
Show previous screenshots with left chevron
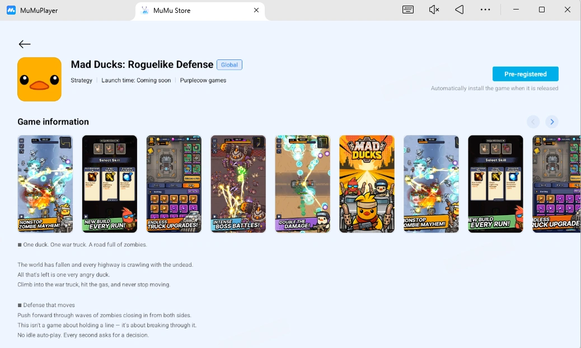[x=533, y=122]
